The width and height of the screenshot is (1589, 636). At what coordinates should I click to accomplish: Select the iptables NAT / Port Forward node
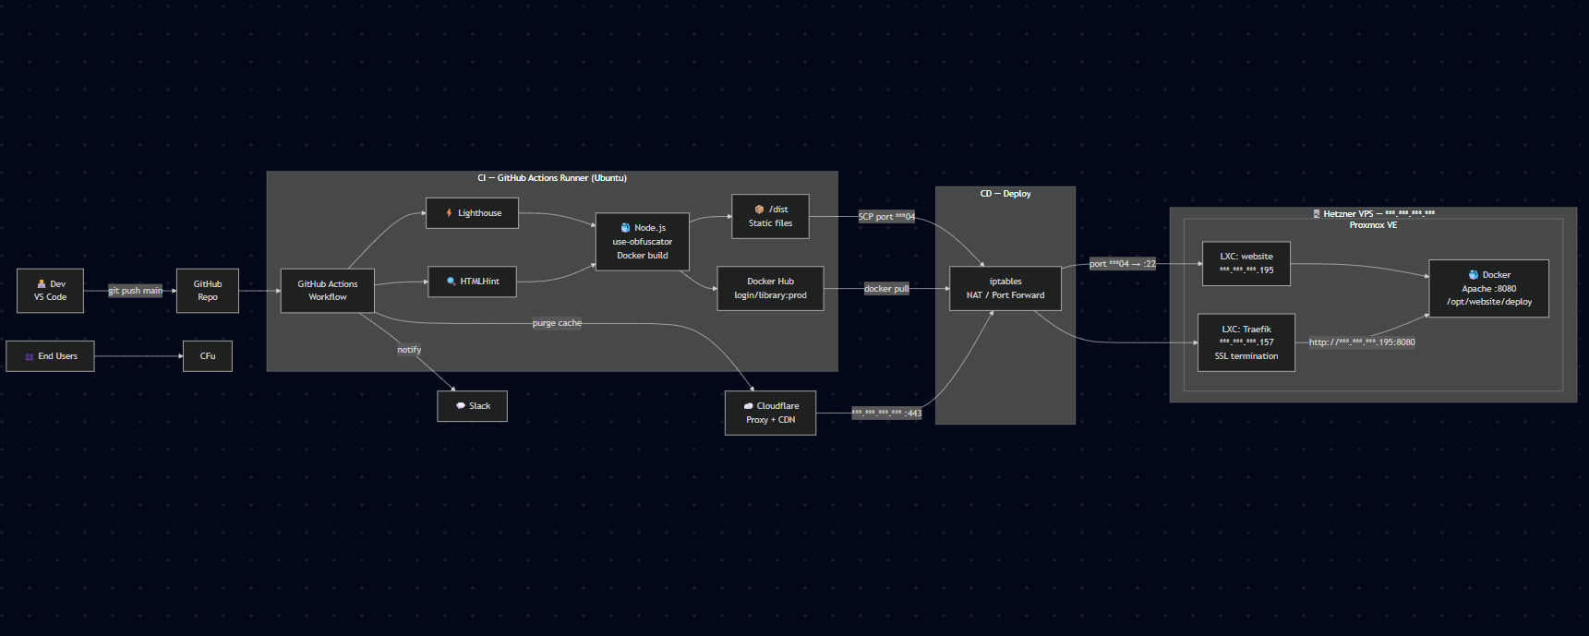1005,289
